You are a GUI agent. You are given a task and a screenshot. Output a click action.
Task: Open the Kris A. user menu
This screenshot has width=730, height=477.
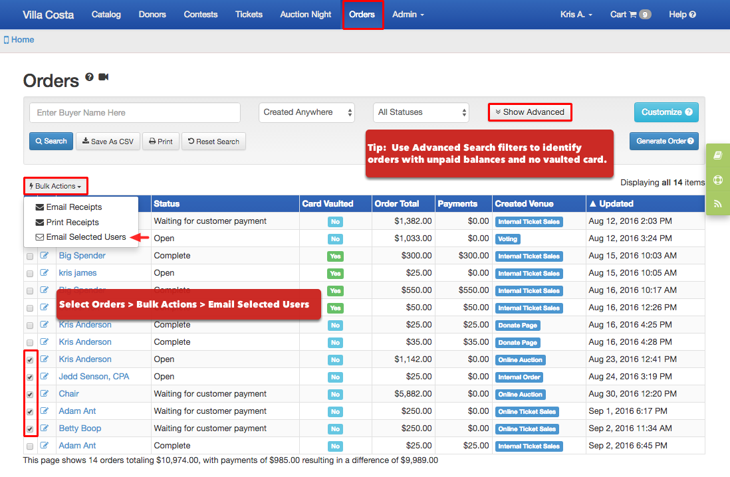(x=576, y=15)
